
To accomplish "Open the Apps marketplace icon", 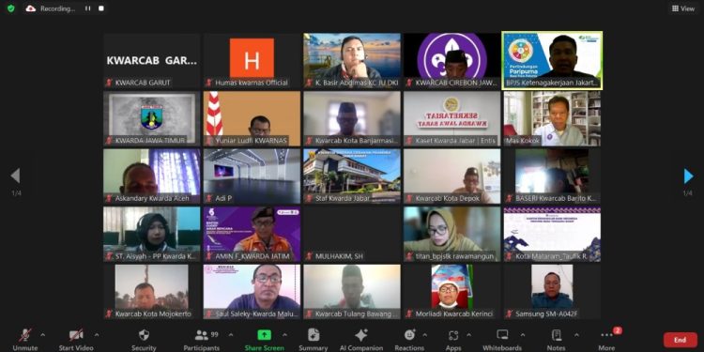I will tap(453, 335).
